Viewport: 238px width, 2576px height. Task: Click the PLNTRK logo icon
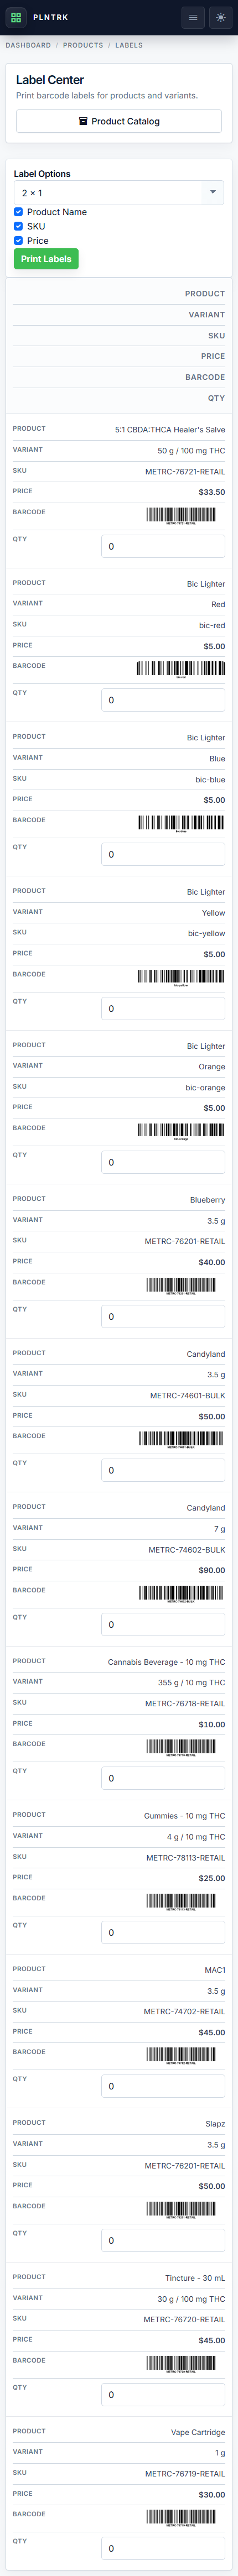click(x=16, y=17)
